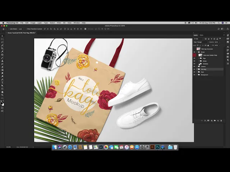Switch to the Paths tab

202,35
